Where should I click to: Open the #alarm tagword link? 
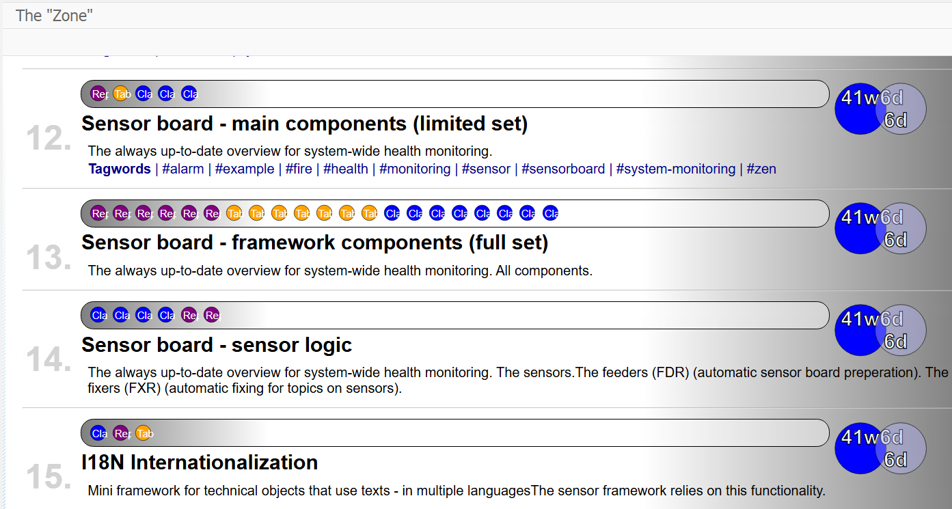183,169
